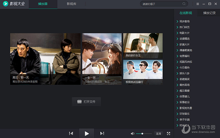The image size is (220, 138).
Task: Minimize the 影视大全 window
Action: (x=203, y=4)
